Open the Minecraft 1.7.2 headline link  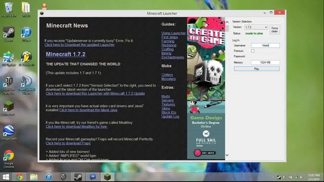pos(65,54)
